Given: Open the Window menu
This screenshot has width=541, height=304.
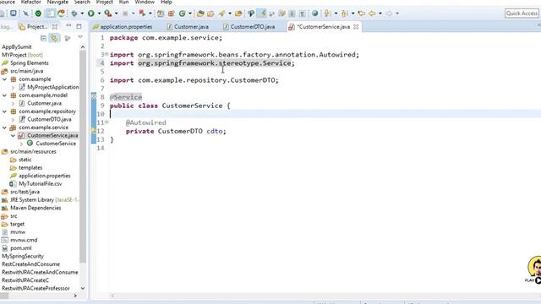Looking at the screenshot, I should click(145, 2).
